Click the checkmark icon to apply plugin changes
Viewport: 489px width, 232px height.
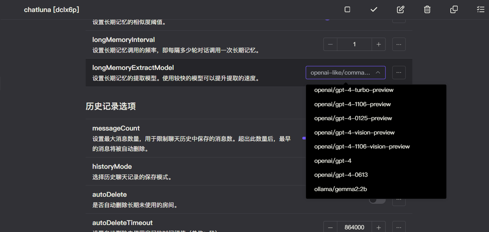pyautogui.click(x=374, y=10)
